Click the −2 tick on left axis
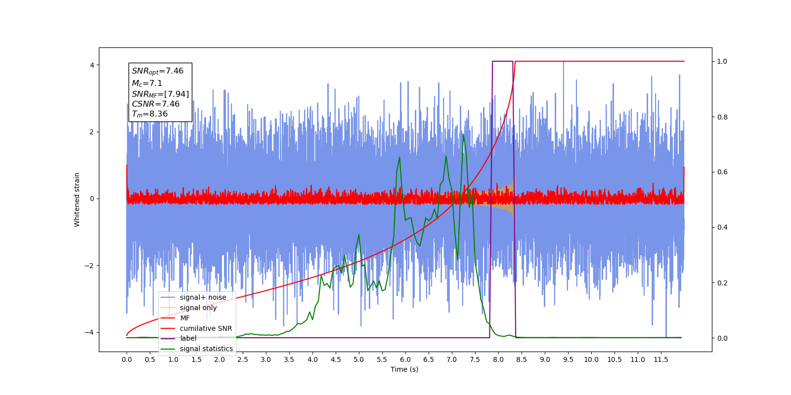 click(x=89, y=266)
